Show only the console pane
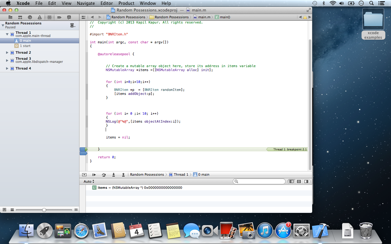The height and width of the screenshot is (244, 391). [306, 181]
